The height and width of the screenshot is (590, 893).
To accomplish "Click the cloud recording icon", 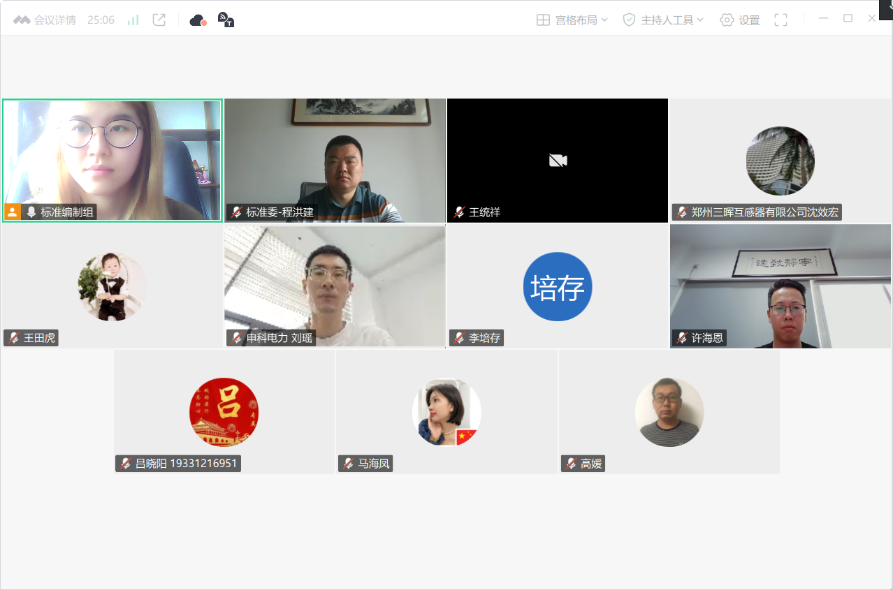I will [198, 20].
